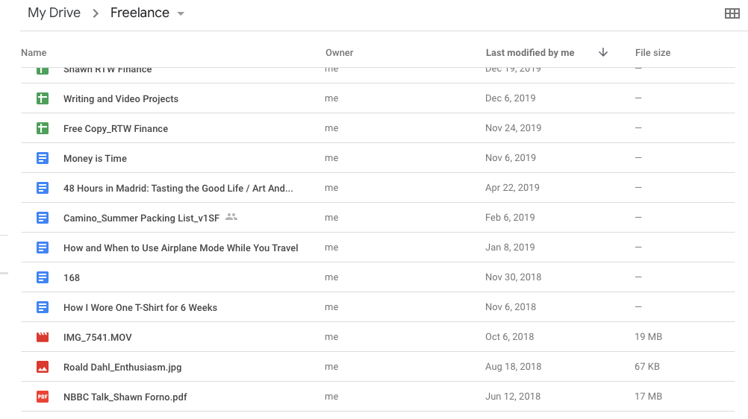The height and width of the screenshot is (419, 748).
Task: Click the Freelance breadcrumb folder name
Action: pos(140,13)
